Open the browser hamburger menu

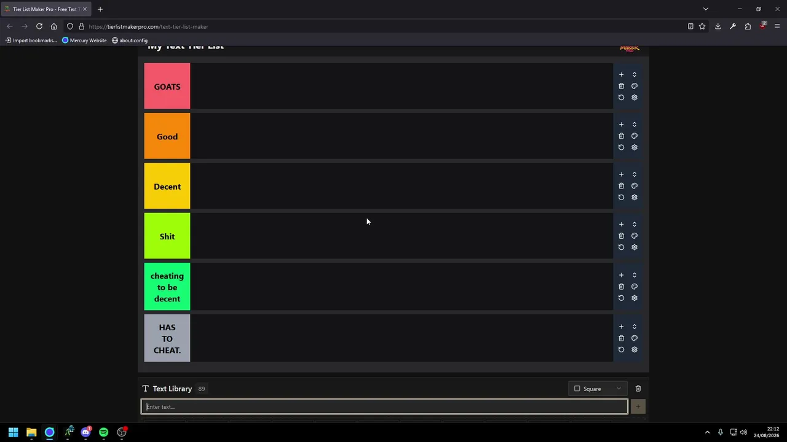(x=777, y=26)
